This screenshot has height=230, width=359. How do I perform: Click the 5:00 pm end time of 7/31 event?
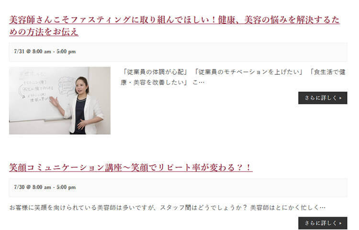click(66, 52)
